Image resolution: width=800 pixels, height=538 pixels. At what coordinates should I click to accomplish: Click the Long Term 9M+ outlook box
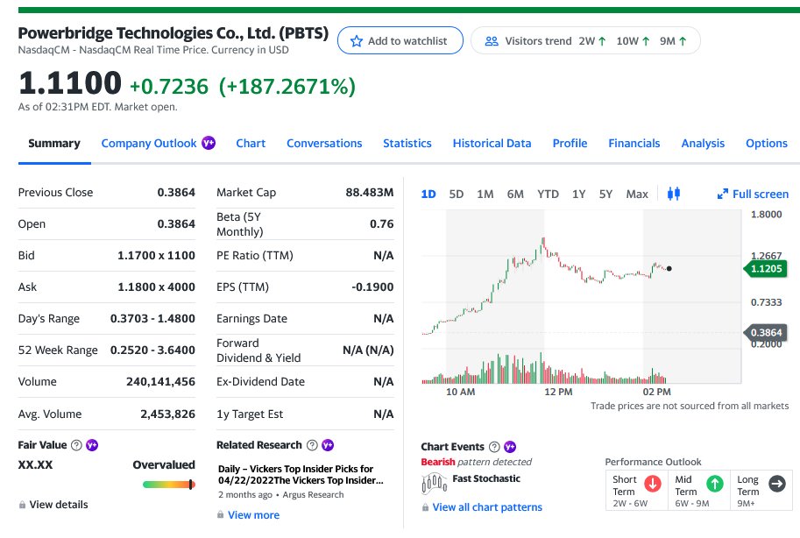coord(761,491)
